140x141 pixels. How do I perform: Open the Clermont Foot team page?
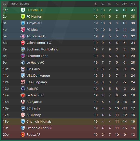point(37,56)
